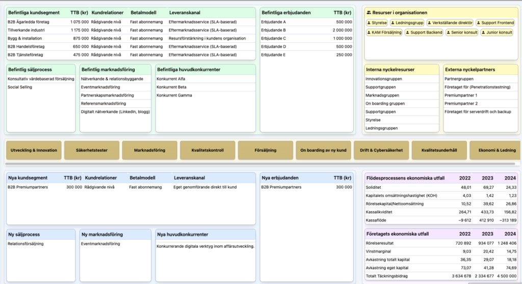Select the Drift & Cybersäkerhet process block
Image resolution: width=522 pixels, height=284 pixels.
point(381,151)
